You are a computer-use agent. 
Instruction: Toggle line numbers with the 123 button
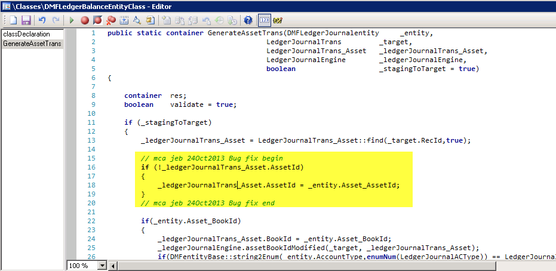(264, 20)
